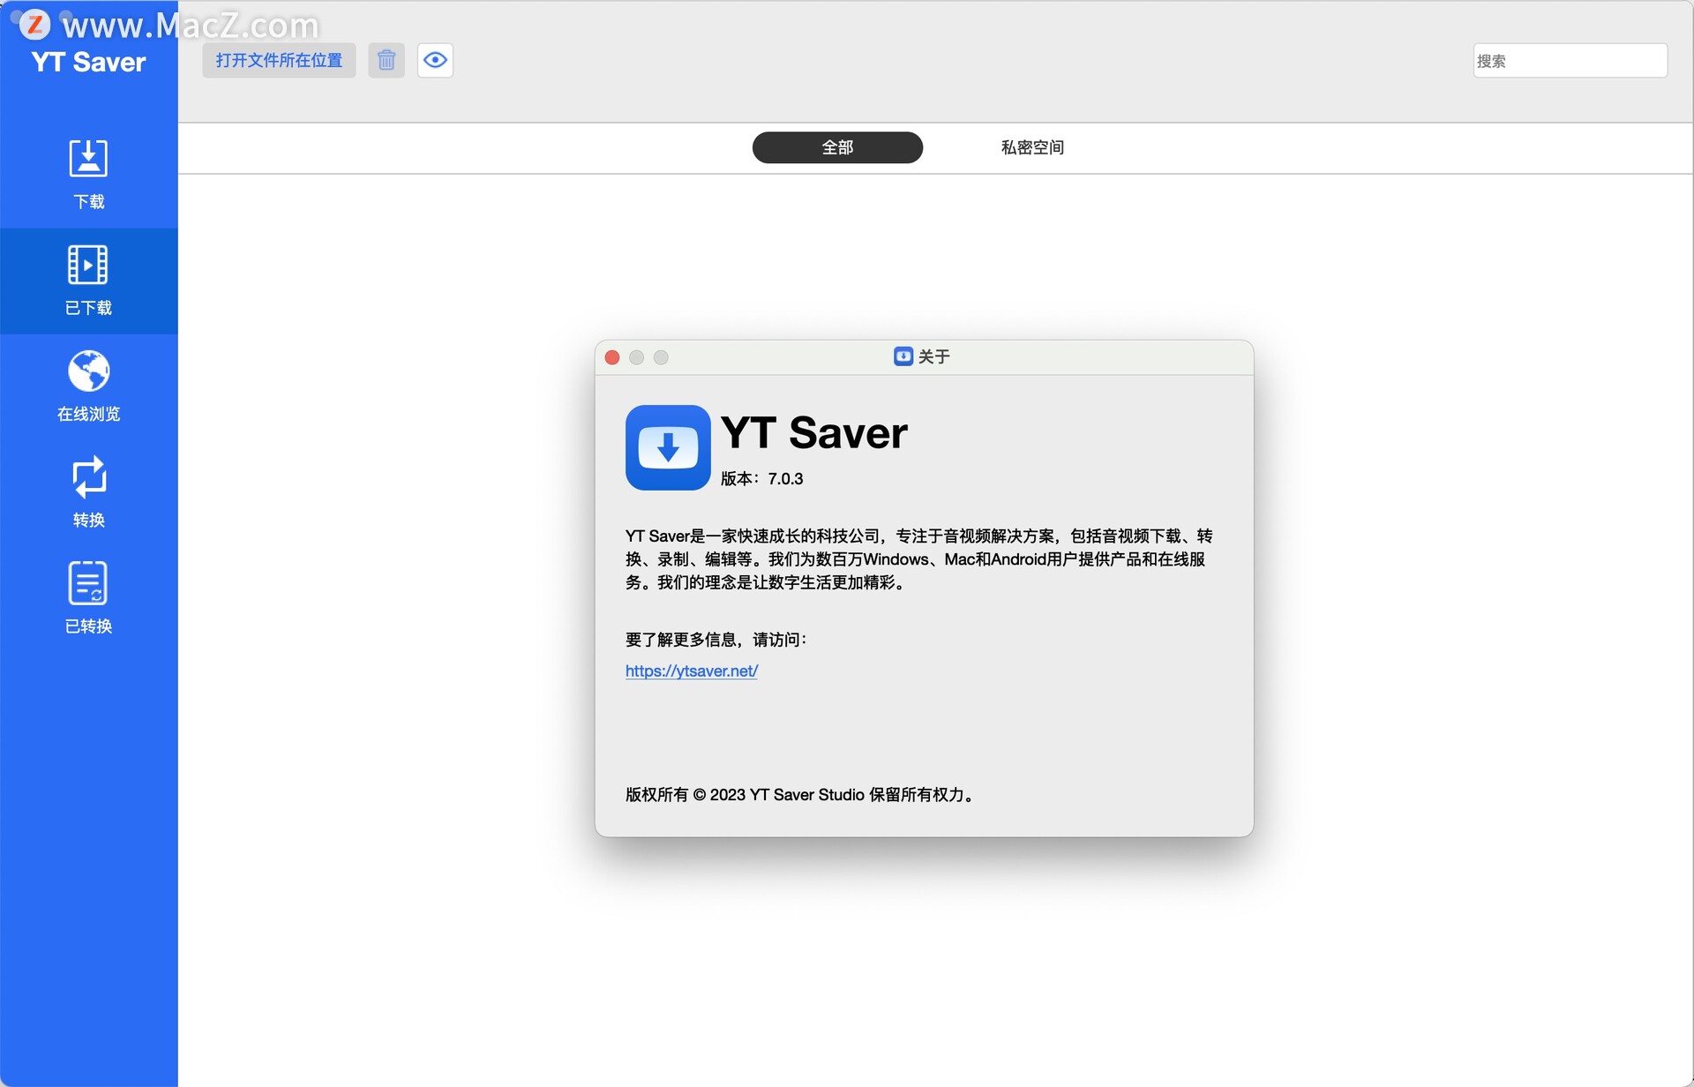Click the trash delete icon in toolbar

click(386, 60)
